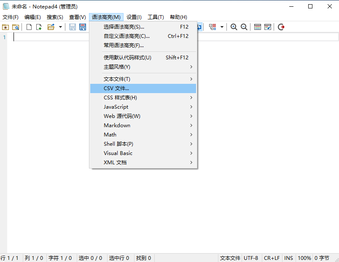Viewport: 339px width, 262px height.
Task: Select the highlighted CSV 文件... entry
Action: pos(143,88)
